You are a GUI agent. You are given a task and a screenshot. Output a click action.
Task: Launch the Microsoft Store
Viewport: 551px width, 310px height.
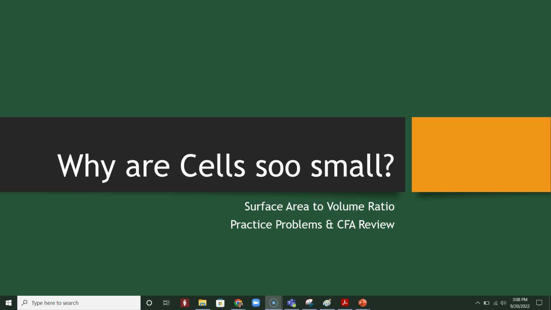[x=220, y=302]
